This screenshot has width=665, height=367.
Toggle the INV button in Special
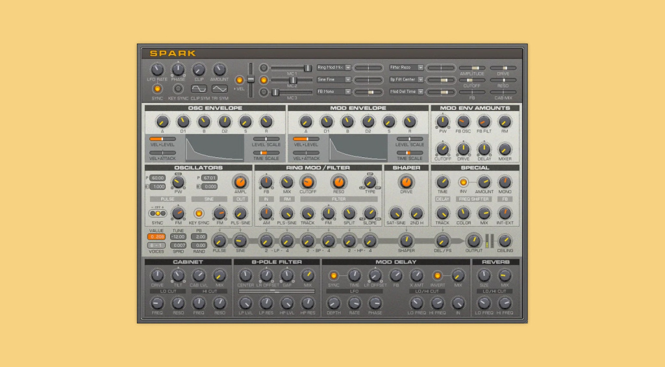click(x=463, y=183)
